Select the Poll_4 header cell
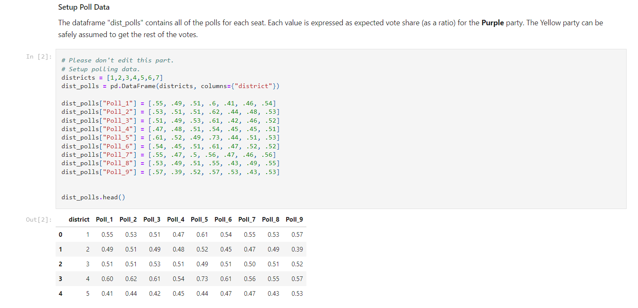The image size is (638, 308). coord(175,219)
